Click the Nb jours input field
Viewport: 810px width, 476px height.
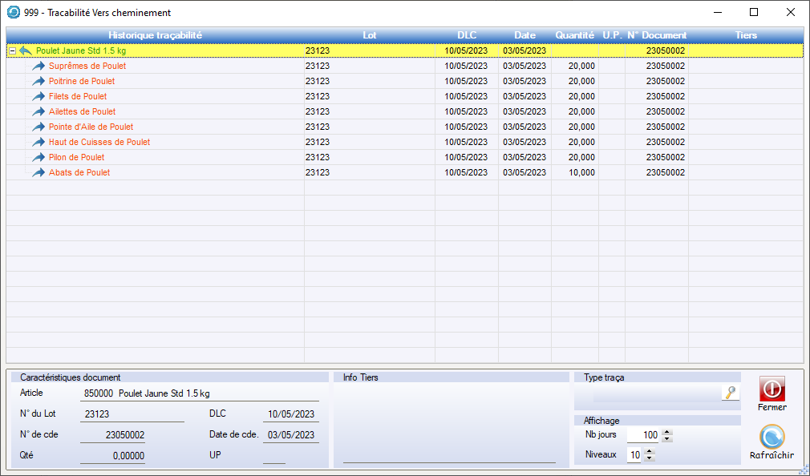(x=643, y=435)
